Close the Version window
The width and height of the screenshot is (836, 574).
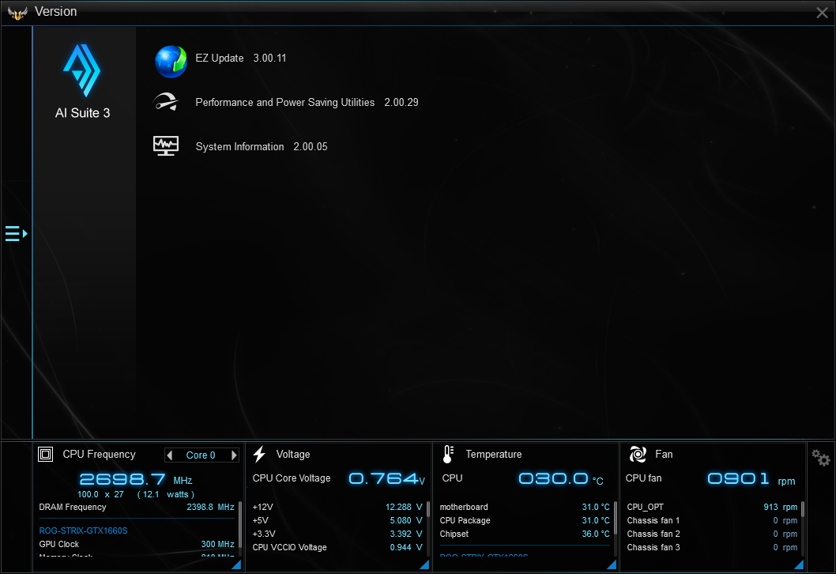822,13
